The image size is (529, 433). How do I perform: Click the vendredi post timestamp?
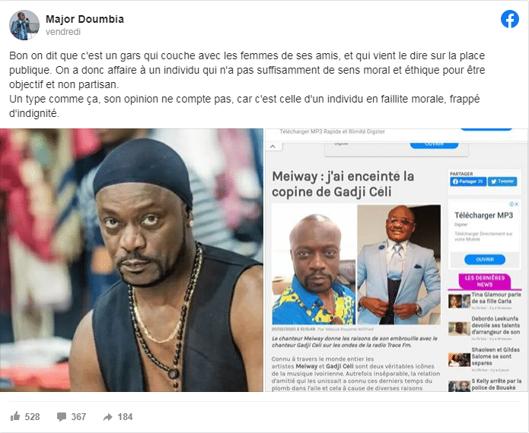(63, 32)
